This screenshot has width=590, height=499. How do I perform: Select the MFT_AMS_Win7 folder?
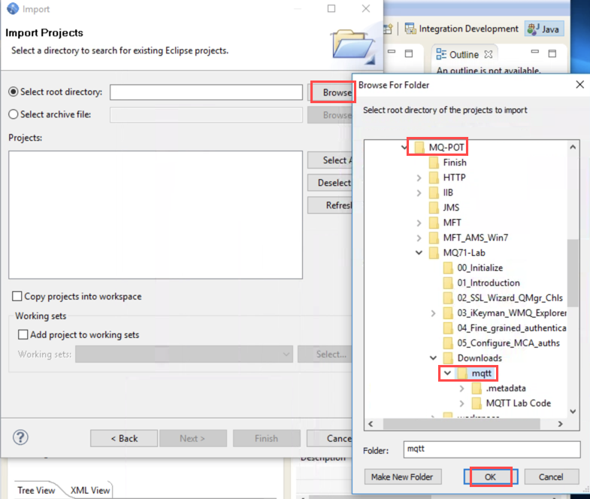coord(476,238)
